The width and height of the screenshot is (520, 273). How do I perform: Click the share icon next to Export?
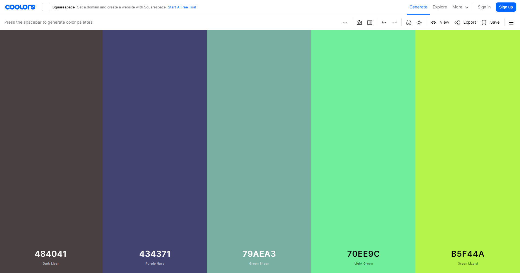click(x=457, y=23)
